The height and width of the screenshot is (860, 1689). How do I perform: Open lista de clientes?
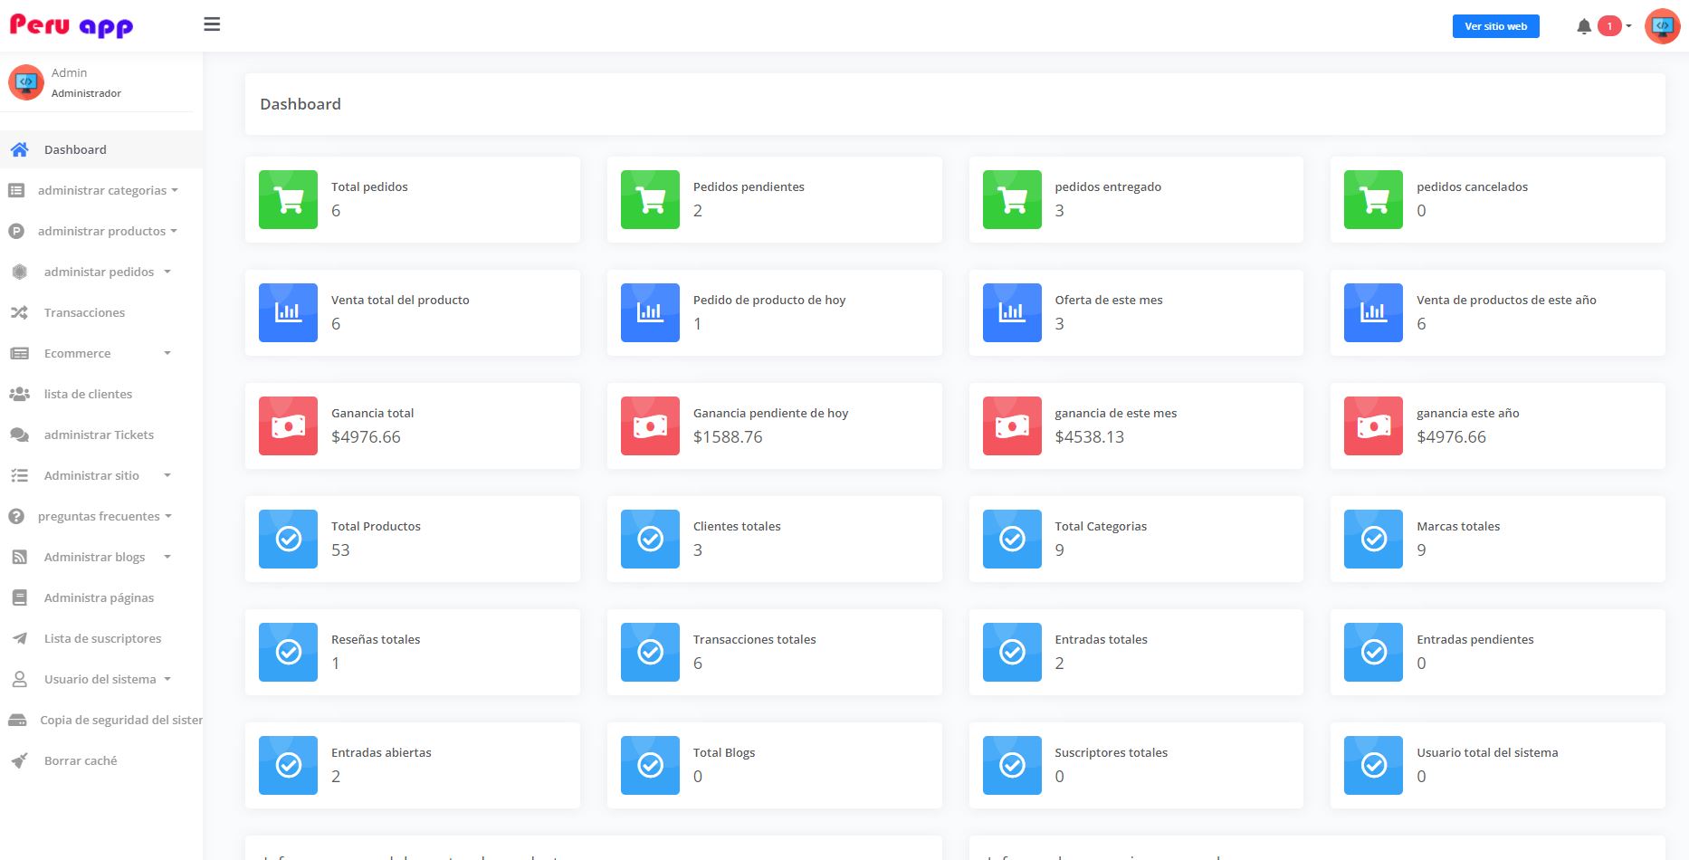[101, 394]
